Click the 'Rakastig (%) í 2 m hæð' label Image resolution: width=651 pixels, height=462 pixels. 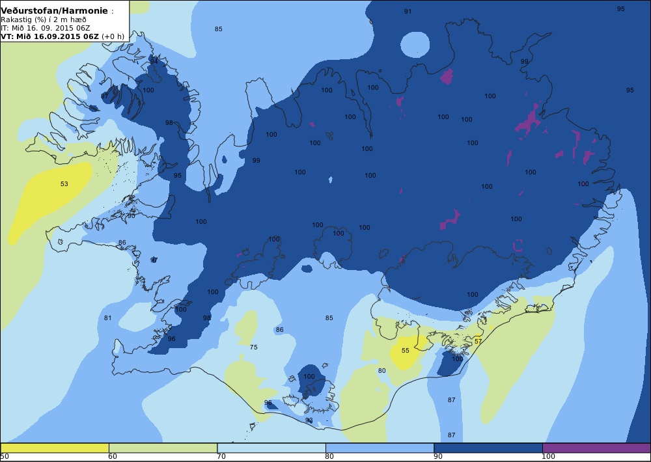[43, 20]
